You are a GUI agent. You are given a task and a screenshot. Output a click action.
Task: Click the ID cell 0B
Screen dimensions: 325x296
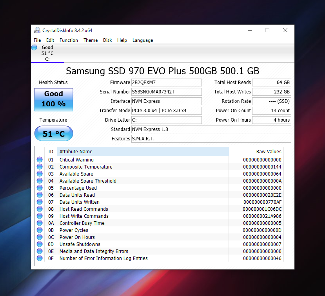[x=51, y=230]
